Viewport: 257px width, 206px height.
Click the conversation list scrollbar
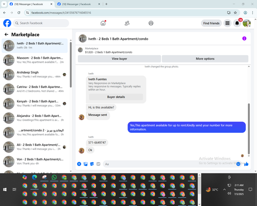coord(71,65)
